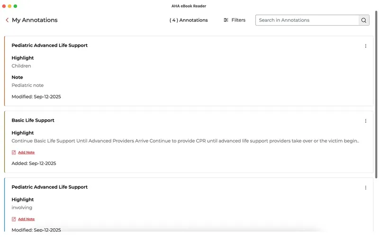This screenshot has height=237, width=379.
Task: Click the vertical scrollbar
Action: tap(376, 94)
